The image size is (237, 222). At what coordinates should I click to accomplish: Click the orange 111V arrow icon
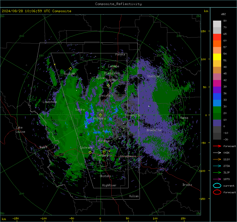[217, 159]
